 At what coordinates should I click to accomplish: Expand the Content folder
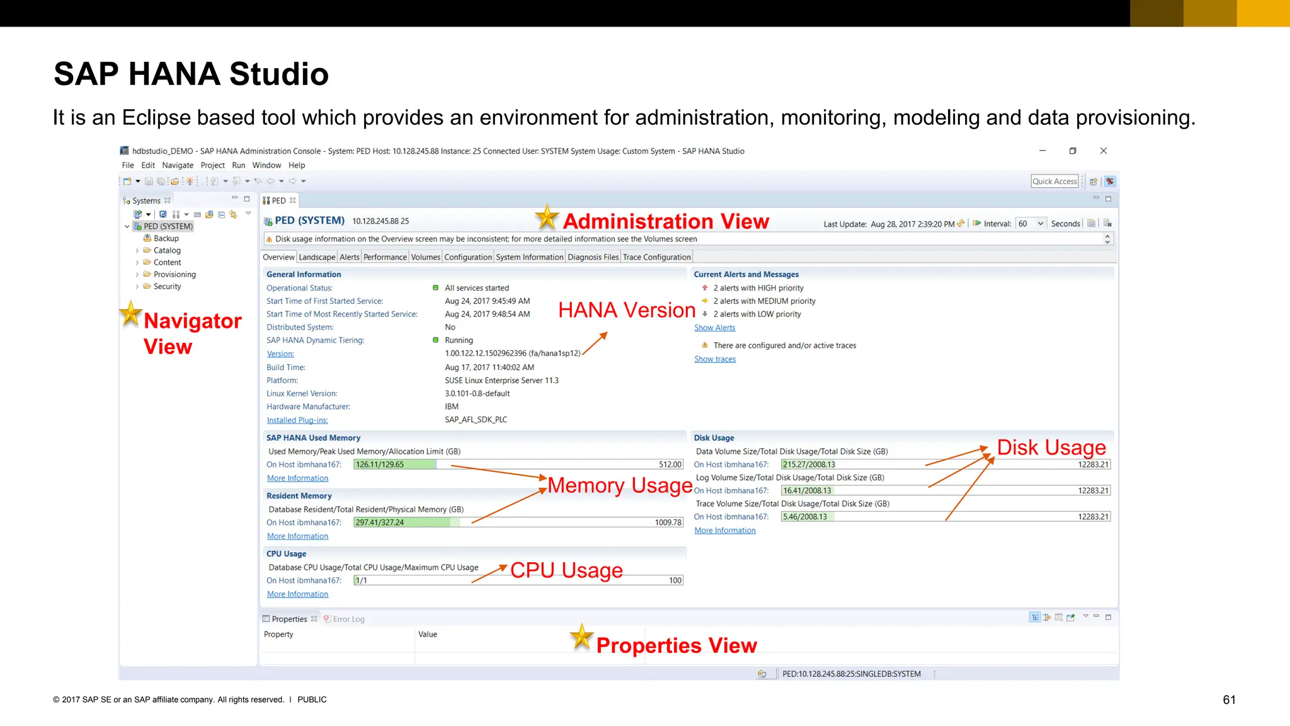point(137,263)
